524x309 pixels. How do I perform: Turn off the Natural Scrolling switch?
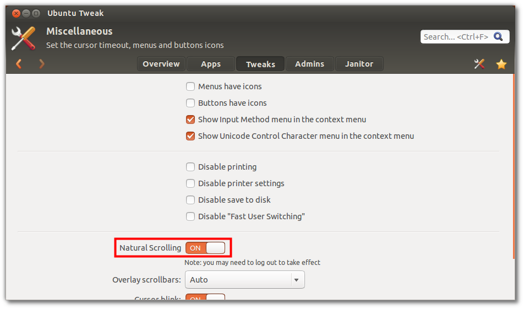[x=205, y=248]
